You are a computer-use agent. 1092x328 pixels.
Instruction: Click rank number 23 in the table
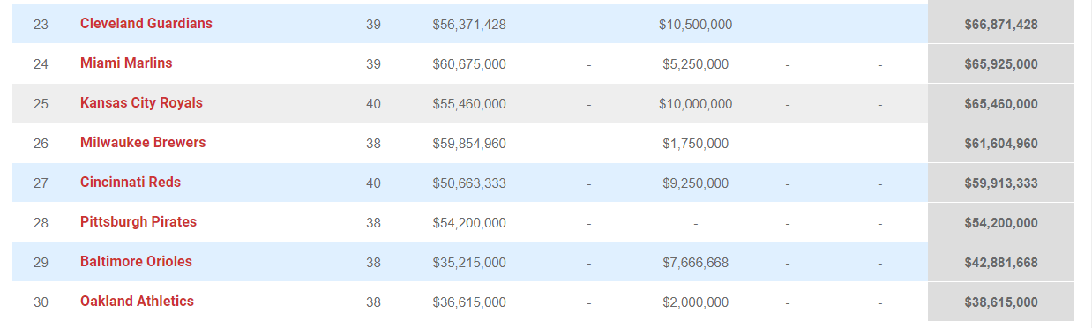pyautogui.click(x=41, y=25)
